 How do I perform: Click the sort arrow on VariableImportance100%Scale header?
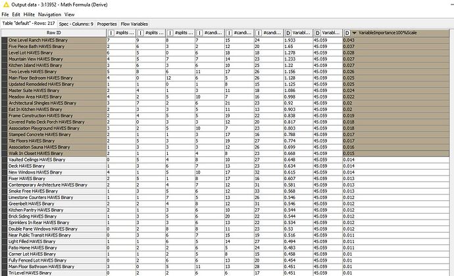tap(355, 33)
